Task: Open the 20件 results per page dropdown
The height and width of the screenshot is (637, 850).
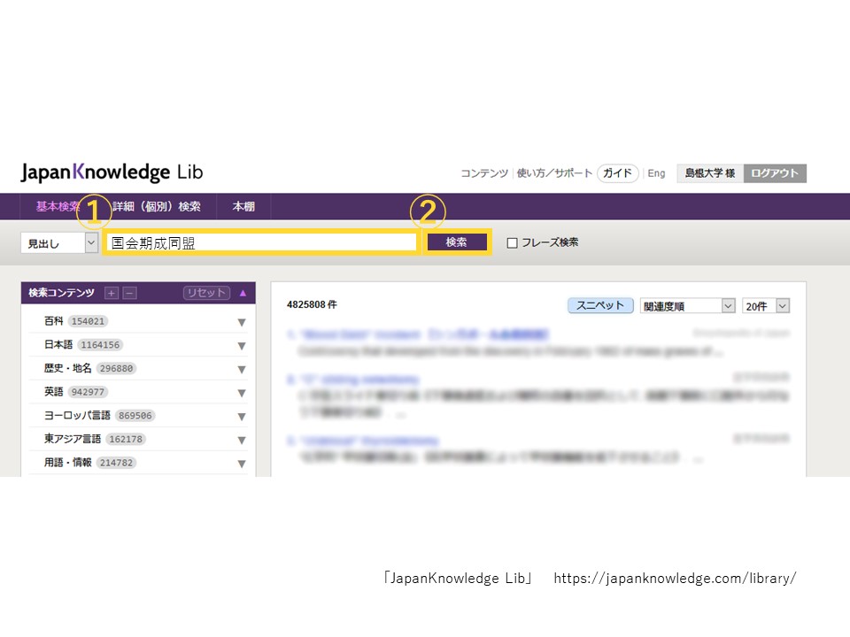Action: tap(765, 306)
